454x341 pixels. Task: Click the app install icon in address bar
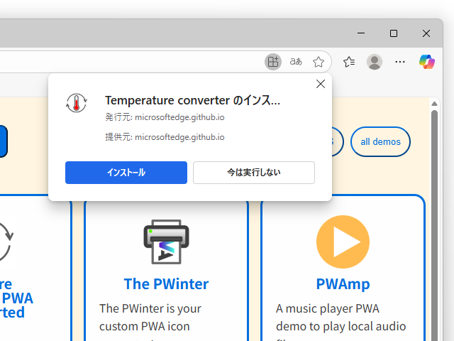(x=272, y=62)
